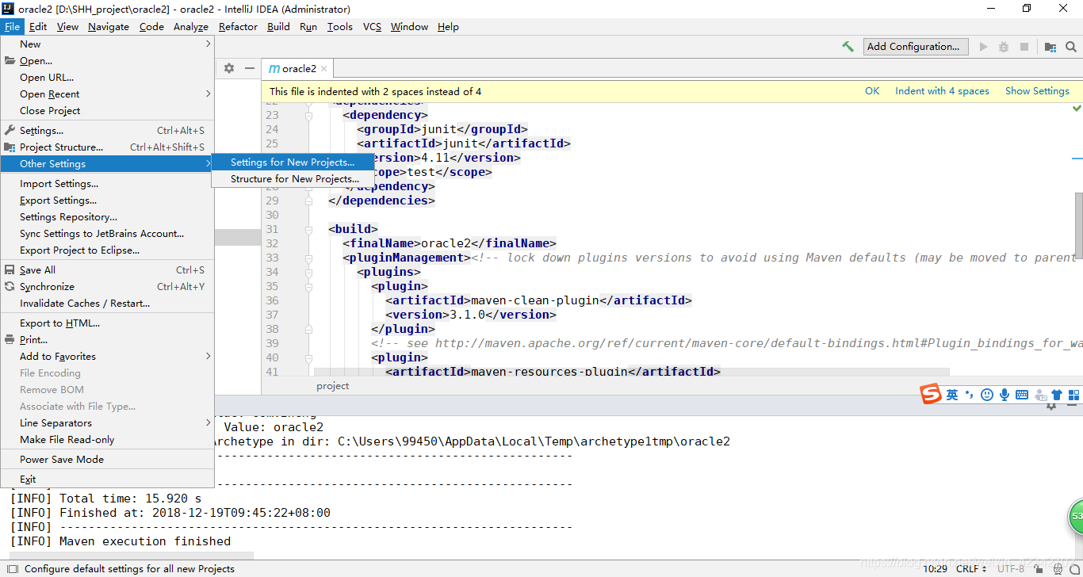Open the VCS menu
Image resolution: width=1083 pixels, height=577 pixels.
372,26
